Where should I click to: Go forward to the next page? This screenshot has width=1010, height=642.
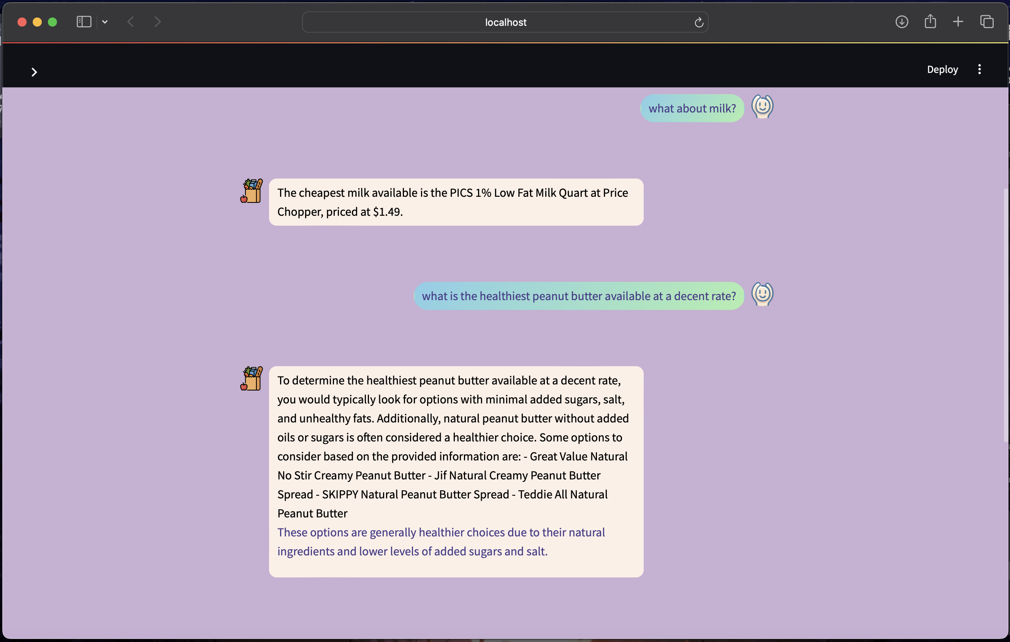(x=157, y=22)
